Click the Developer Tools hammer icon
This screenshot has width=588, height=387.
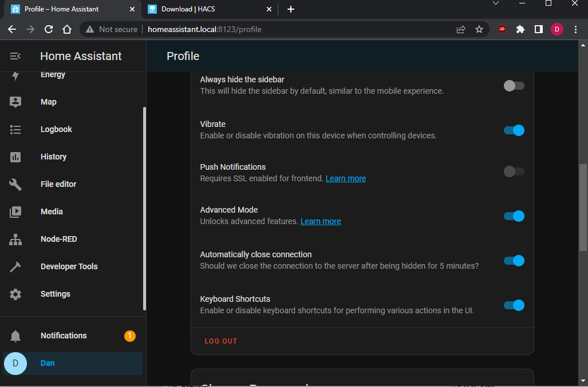[15, 266]
